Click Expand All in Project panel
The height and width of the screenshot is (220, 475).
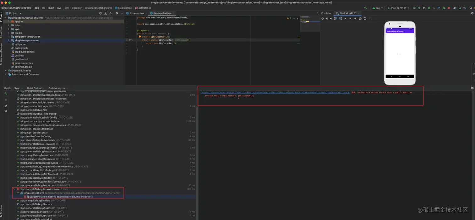click(106, 13)
